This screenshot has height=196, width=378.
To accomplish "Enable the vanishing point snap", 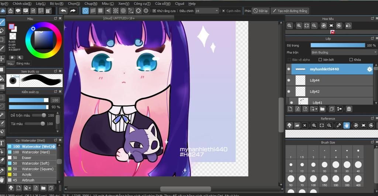I will (x=108, y=11).
